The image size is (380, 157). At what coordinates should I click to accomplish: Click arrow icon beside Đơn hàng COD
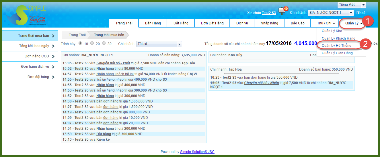point(53,56)
